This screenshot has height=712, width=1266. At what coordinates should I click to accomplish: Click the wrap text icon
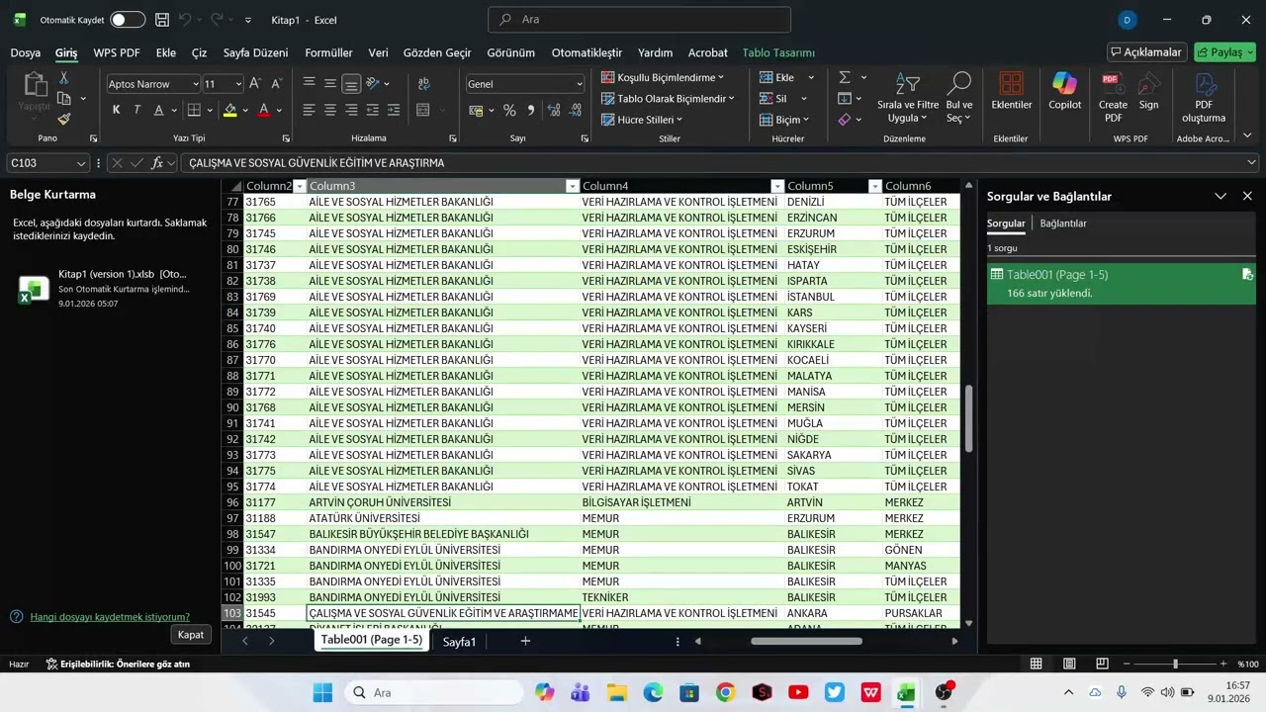click(423, 84)
